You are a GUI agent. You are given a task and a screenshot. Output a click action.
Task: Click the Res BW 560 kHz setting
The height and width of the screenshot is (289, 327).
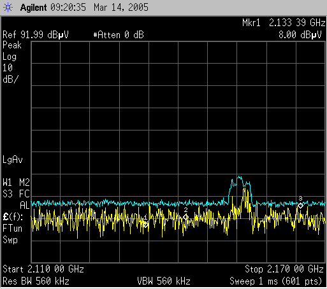(36, 281)
